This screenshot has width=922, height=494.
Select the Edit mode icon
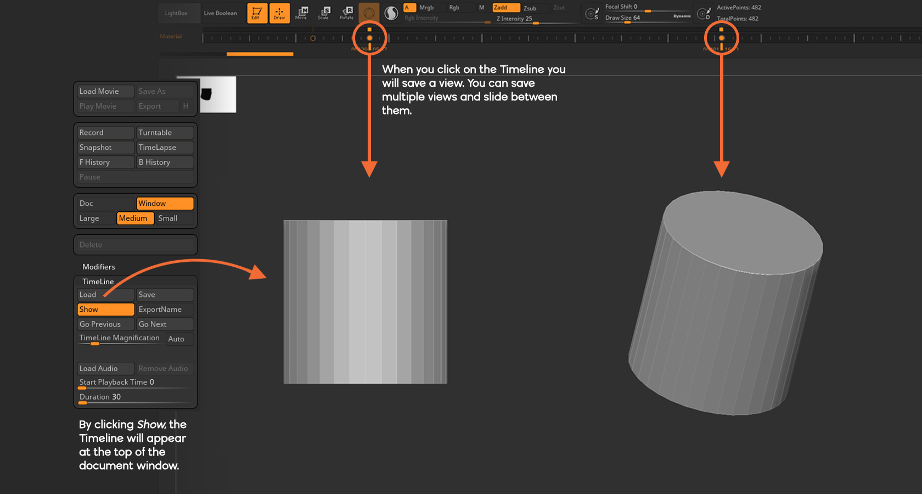pos(256,13)
